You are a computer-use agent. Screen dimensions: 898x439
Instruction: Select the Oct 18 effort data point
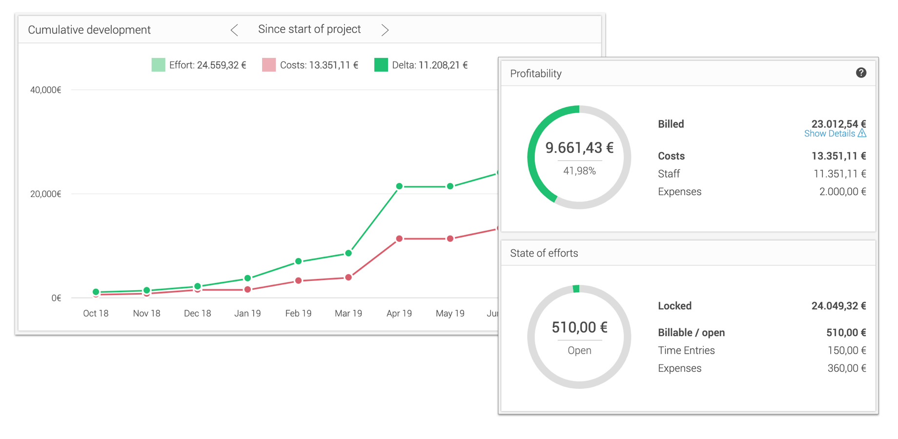point(96,292)
